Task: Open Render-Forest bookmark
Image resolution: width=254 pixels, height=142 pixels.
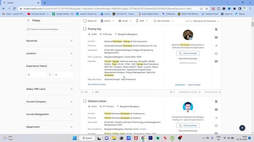Action: coord(210,14)
